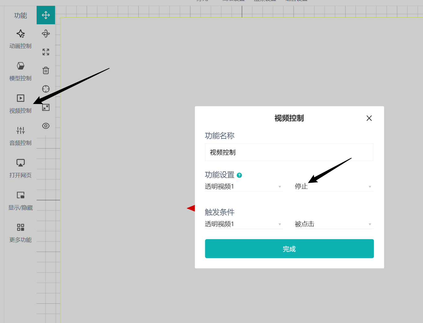The width and height of the screenshot is (423, 323).
Task: Click the 完成 button
Action: coord(289,249)
